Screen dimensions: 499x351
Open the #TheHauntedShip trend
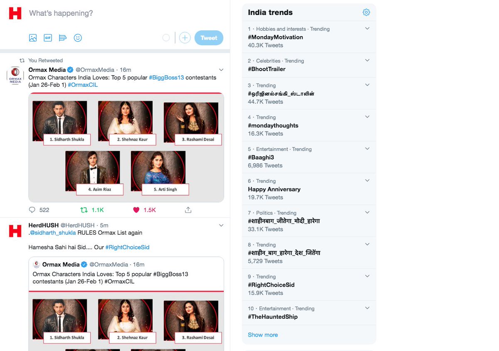(x=273, y=317)
